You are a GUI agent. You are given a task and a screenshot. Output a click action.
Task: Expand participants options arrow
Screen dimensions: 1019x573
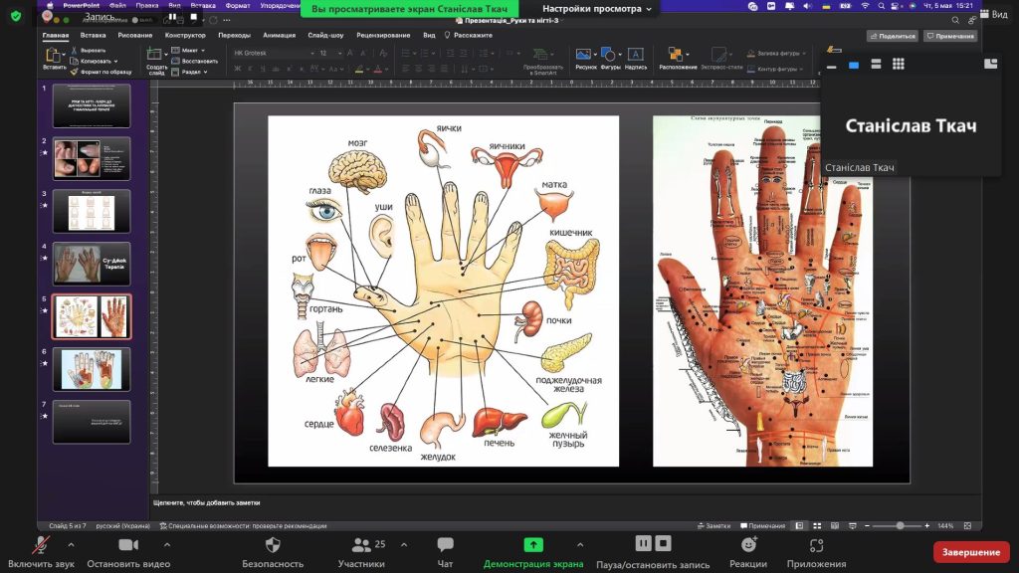[x=404, y=544]
